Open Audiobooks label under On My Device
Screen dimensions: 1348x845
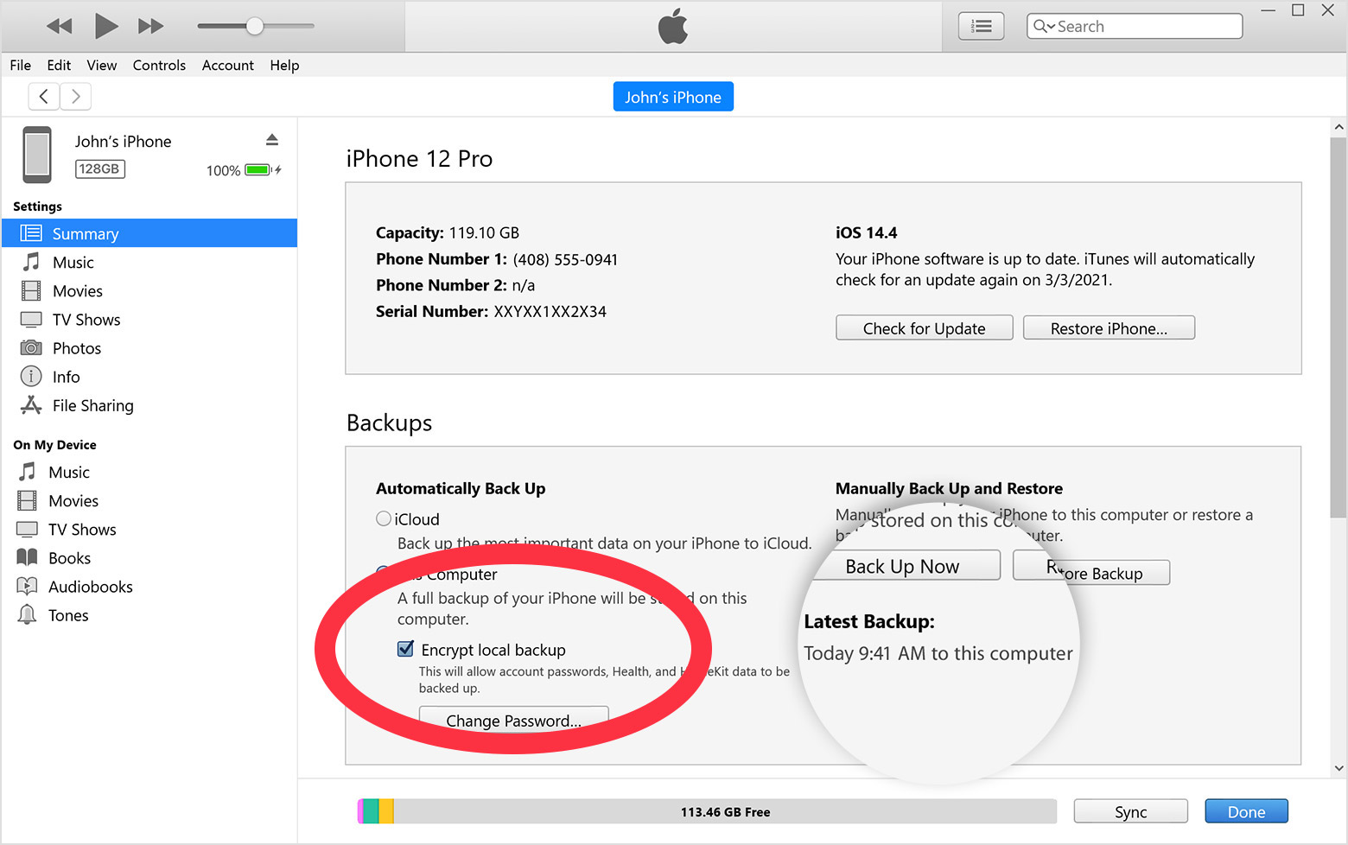[91, 587]
